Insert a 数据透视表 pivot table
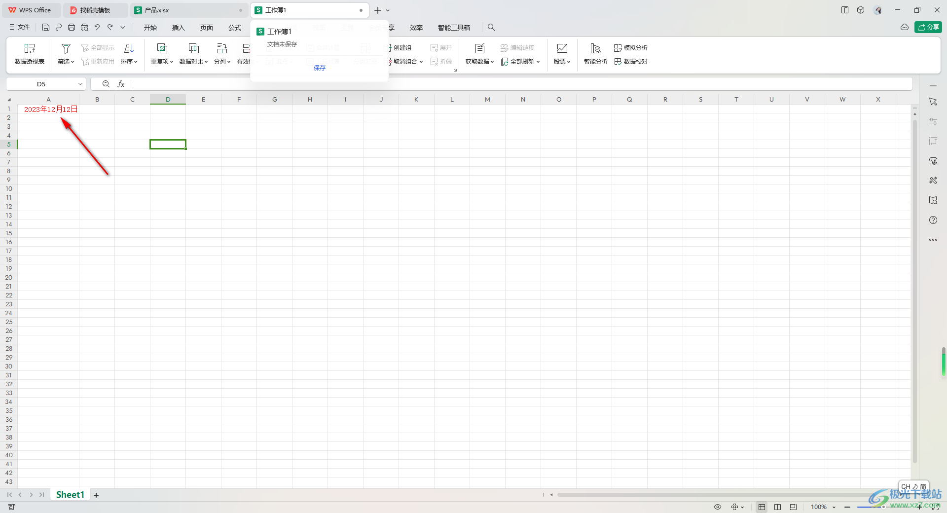The height and width of the screenshot is (513, 947). [x=30, y=54]
